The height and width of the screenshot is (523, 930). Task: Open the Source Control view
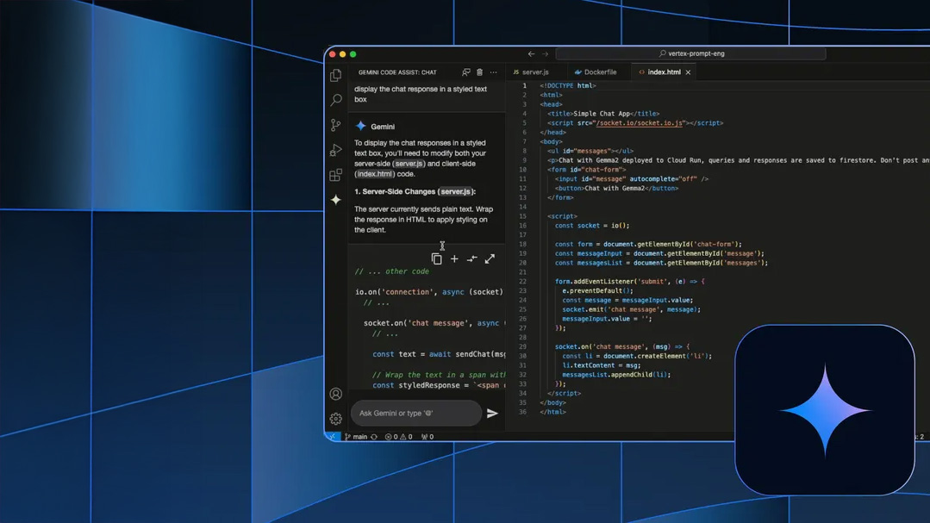click(335, 125)
